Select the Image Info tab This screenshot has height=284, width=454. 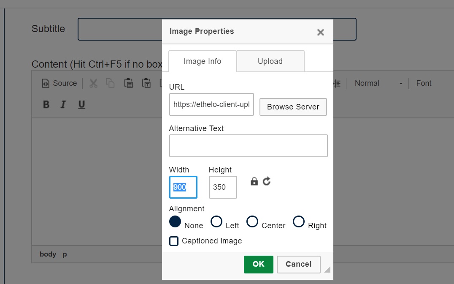(203, 61)
